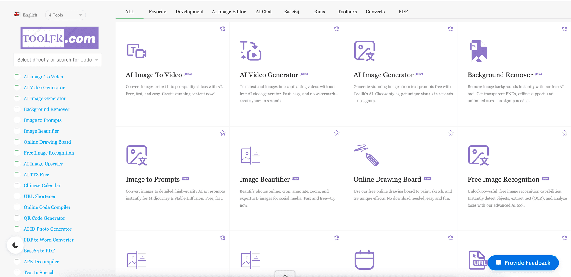Open the PDF tab
The image size is (571, 277).
click(403, 12)
